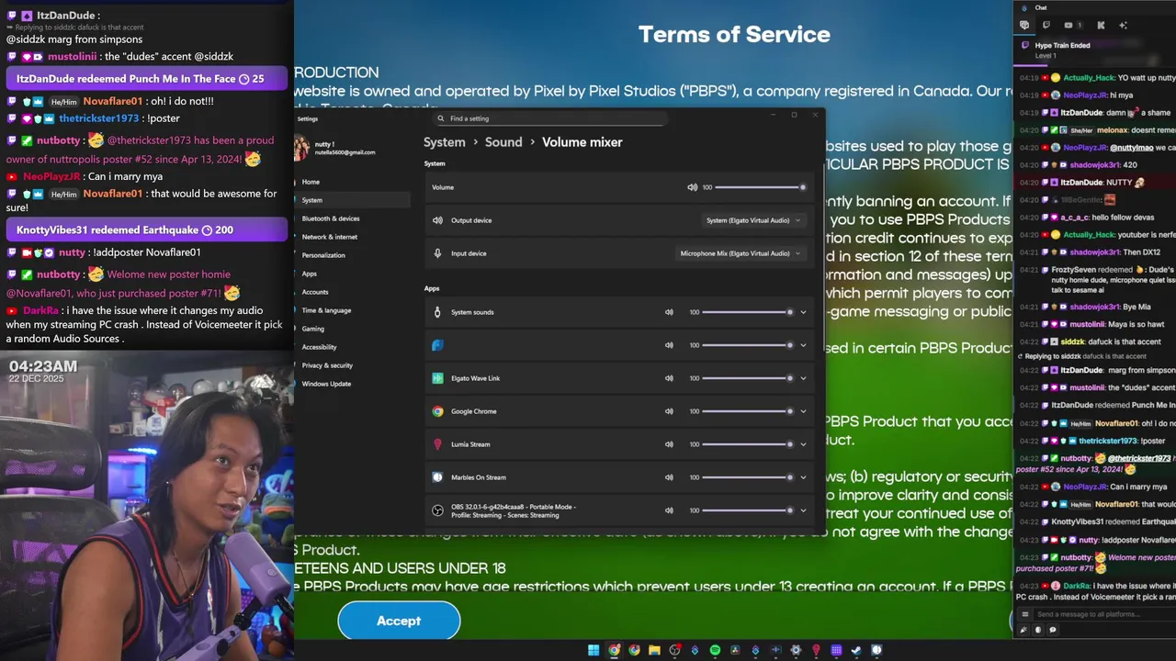Open the Input device dropdown
Screen dimensions: 1176x661
click(741, 253)
